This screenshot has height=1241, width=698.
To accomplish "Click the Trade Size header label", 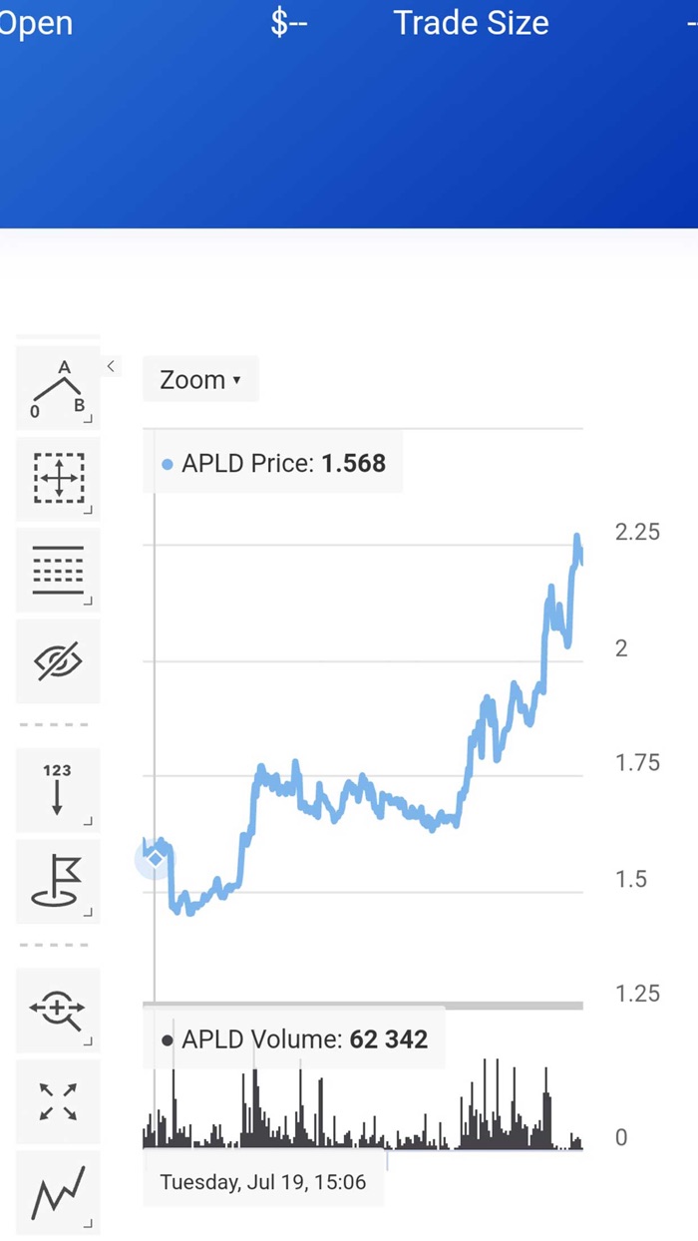I will pos(471,23).
